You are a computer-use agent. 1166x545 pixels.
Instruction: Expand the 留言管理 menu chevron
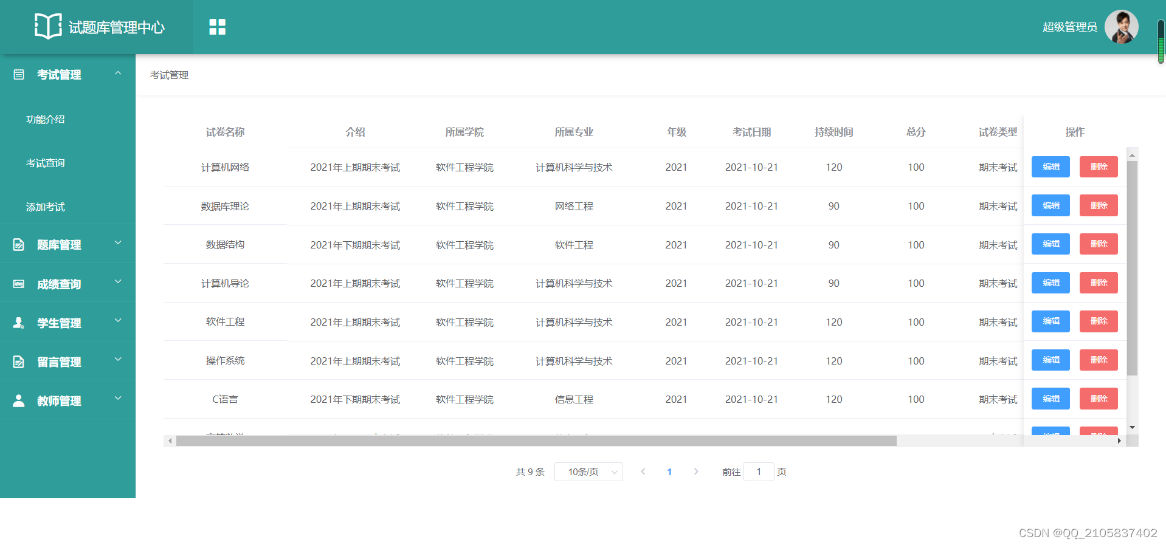pyautogui.click(x=118, y=359)
